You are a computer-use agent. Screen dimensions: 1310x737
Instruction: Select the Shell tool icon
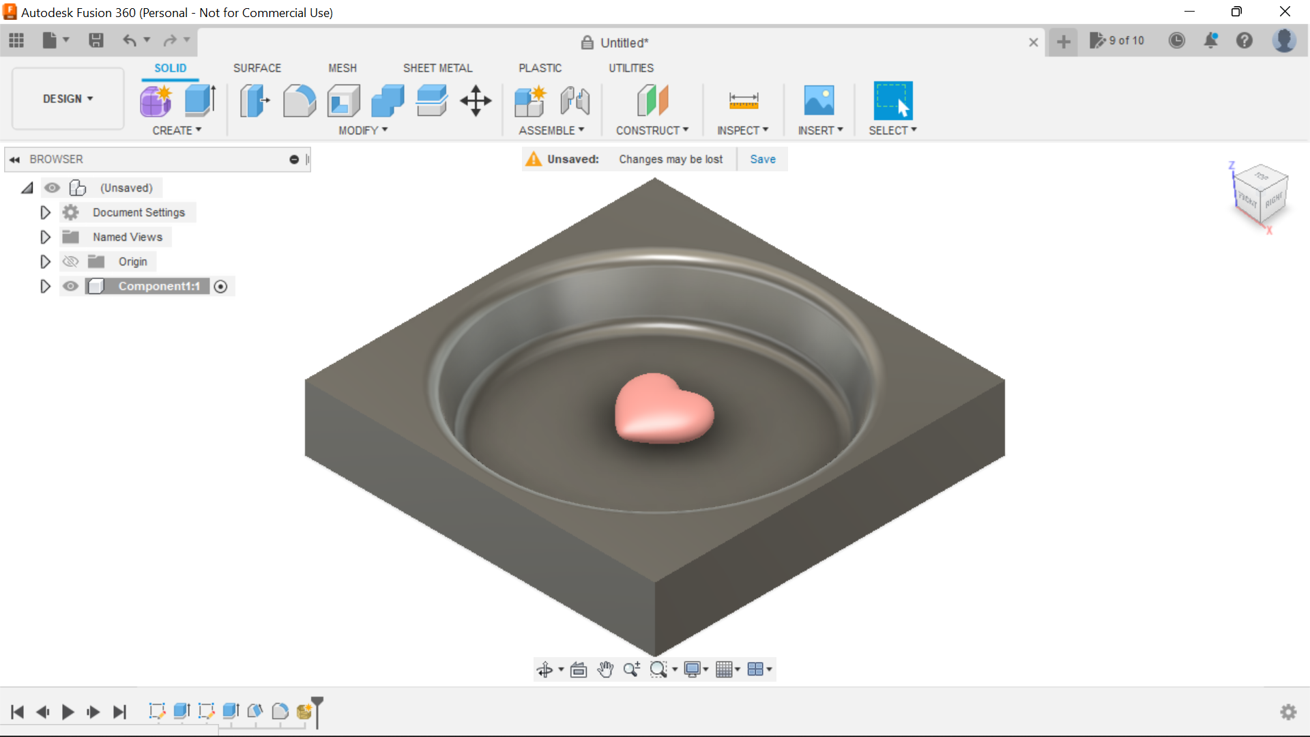pyautogui.click(x=343, y=101)
